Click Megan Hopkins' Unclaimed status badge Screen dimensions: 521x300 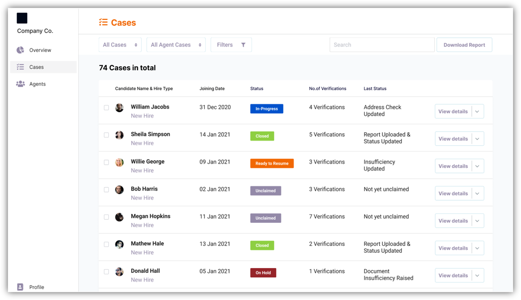[265, 218]
